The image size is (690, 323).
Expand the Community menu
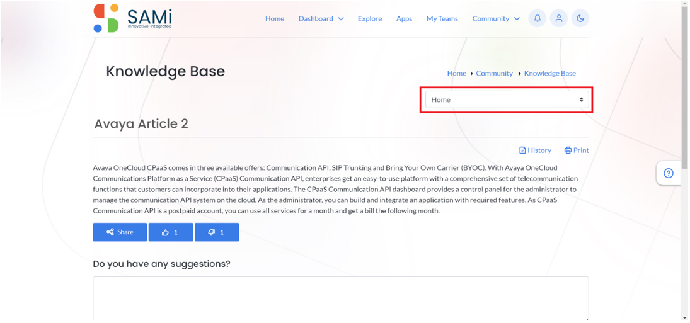(496, 18)
